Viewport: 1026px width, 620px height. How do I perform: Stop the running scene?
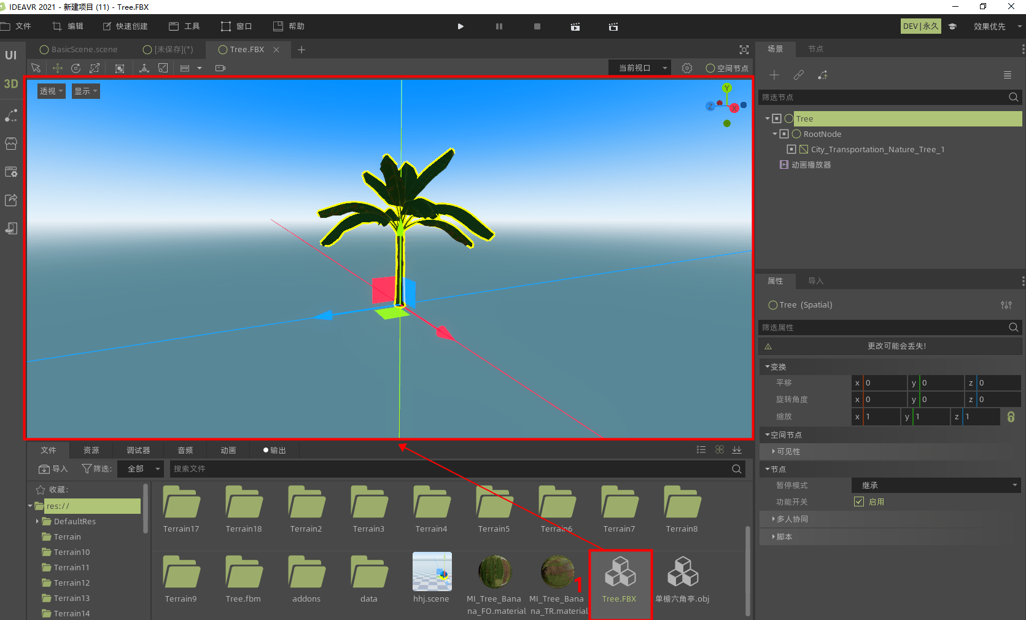coord(537,26)
